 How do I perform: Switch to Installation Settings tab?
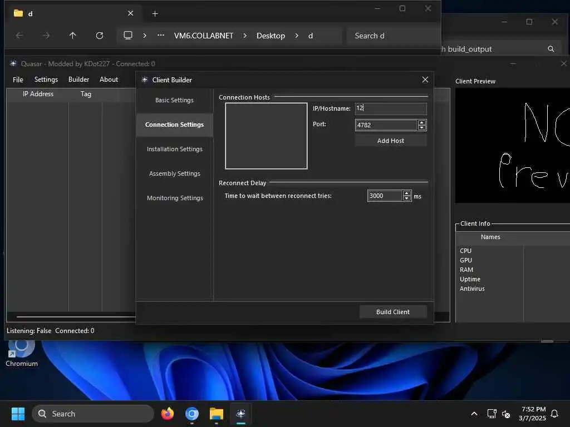(174, 149)
